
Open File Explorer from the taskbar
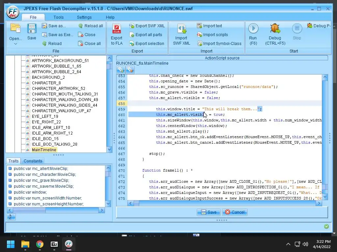25,244
